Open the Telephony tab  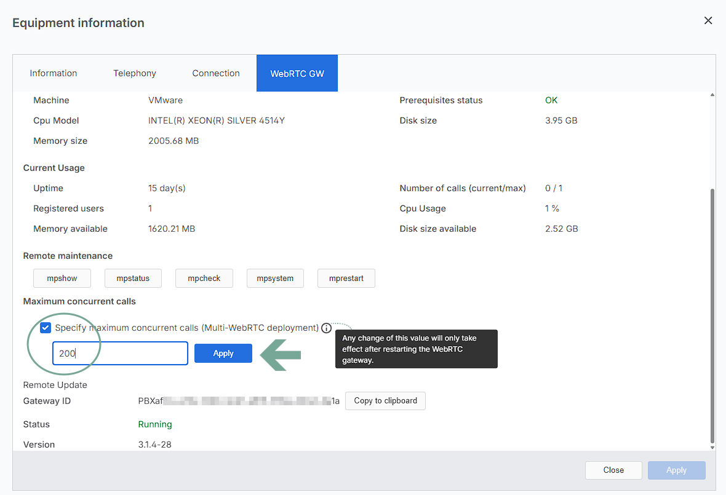(135, 73)
